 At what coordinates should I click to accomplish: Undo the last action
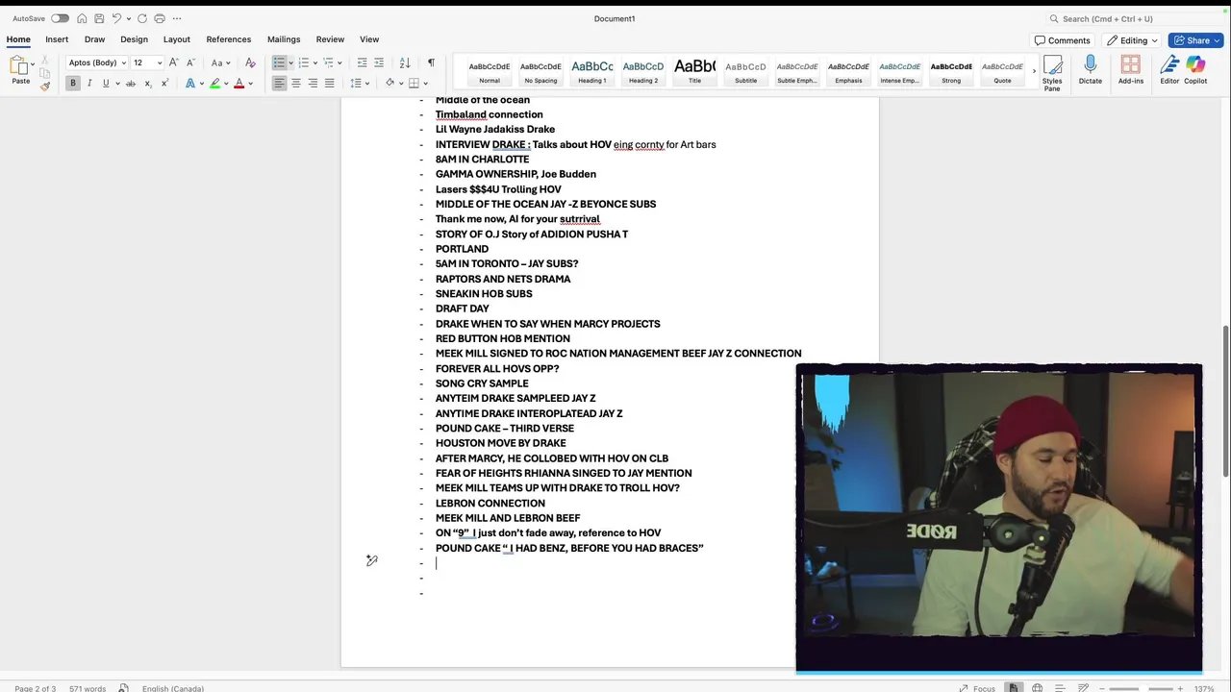point(116,18)
